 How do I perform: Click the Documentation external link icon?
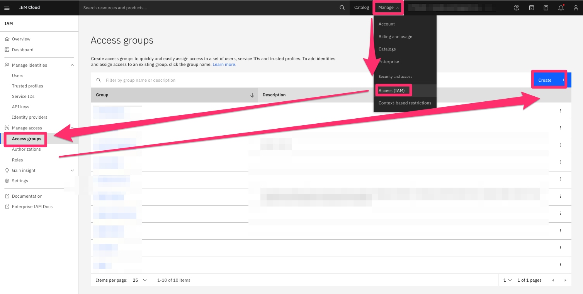point(7,196)
